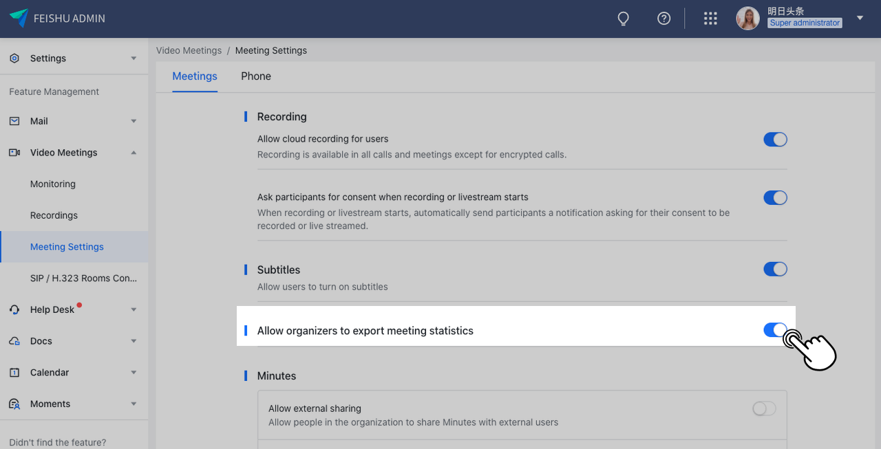Click the Settings hexagon icon

point(14,58)
